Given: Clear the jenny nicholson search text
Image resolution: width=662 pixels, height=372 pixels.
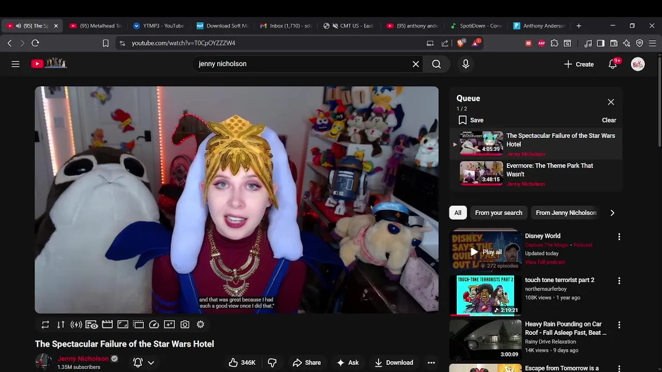Looking at the screenshot, I should click(x=416, y=64).
